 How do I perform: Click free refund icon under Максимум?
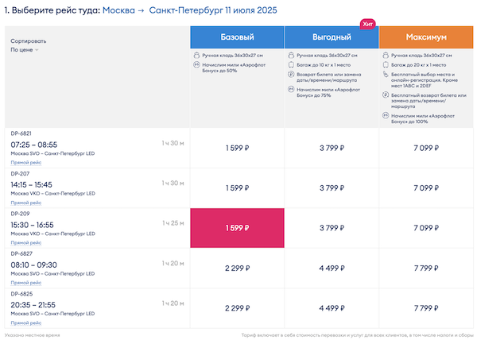coord(385,95)
